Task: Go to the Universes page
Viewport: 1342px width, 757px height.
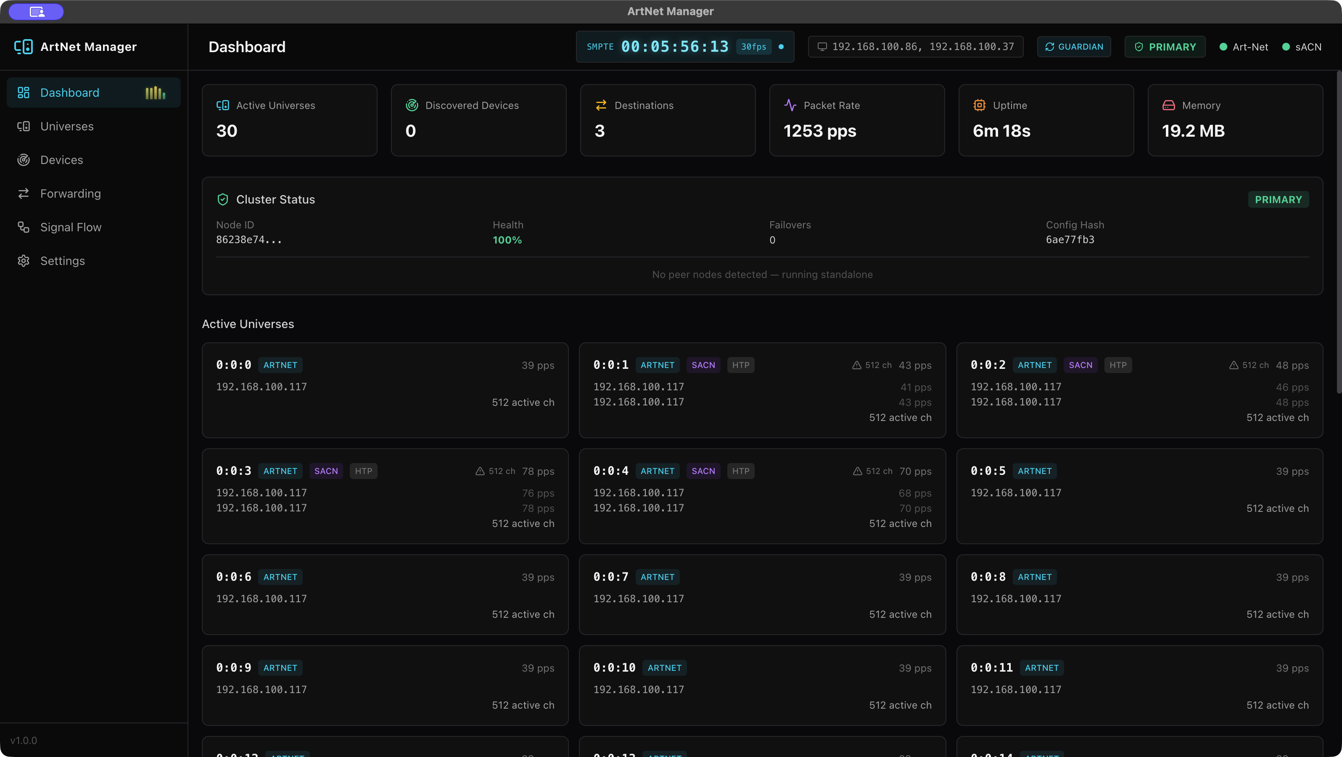Action: [94, 127]
